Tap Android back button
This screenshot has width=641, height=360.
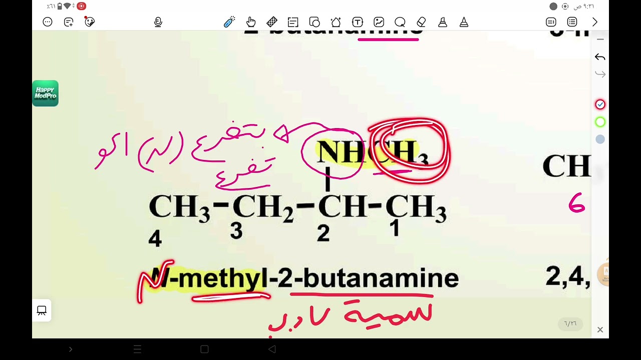coord(272,349)
